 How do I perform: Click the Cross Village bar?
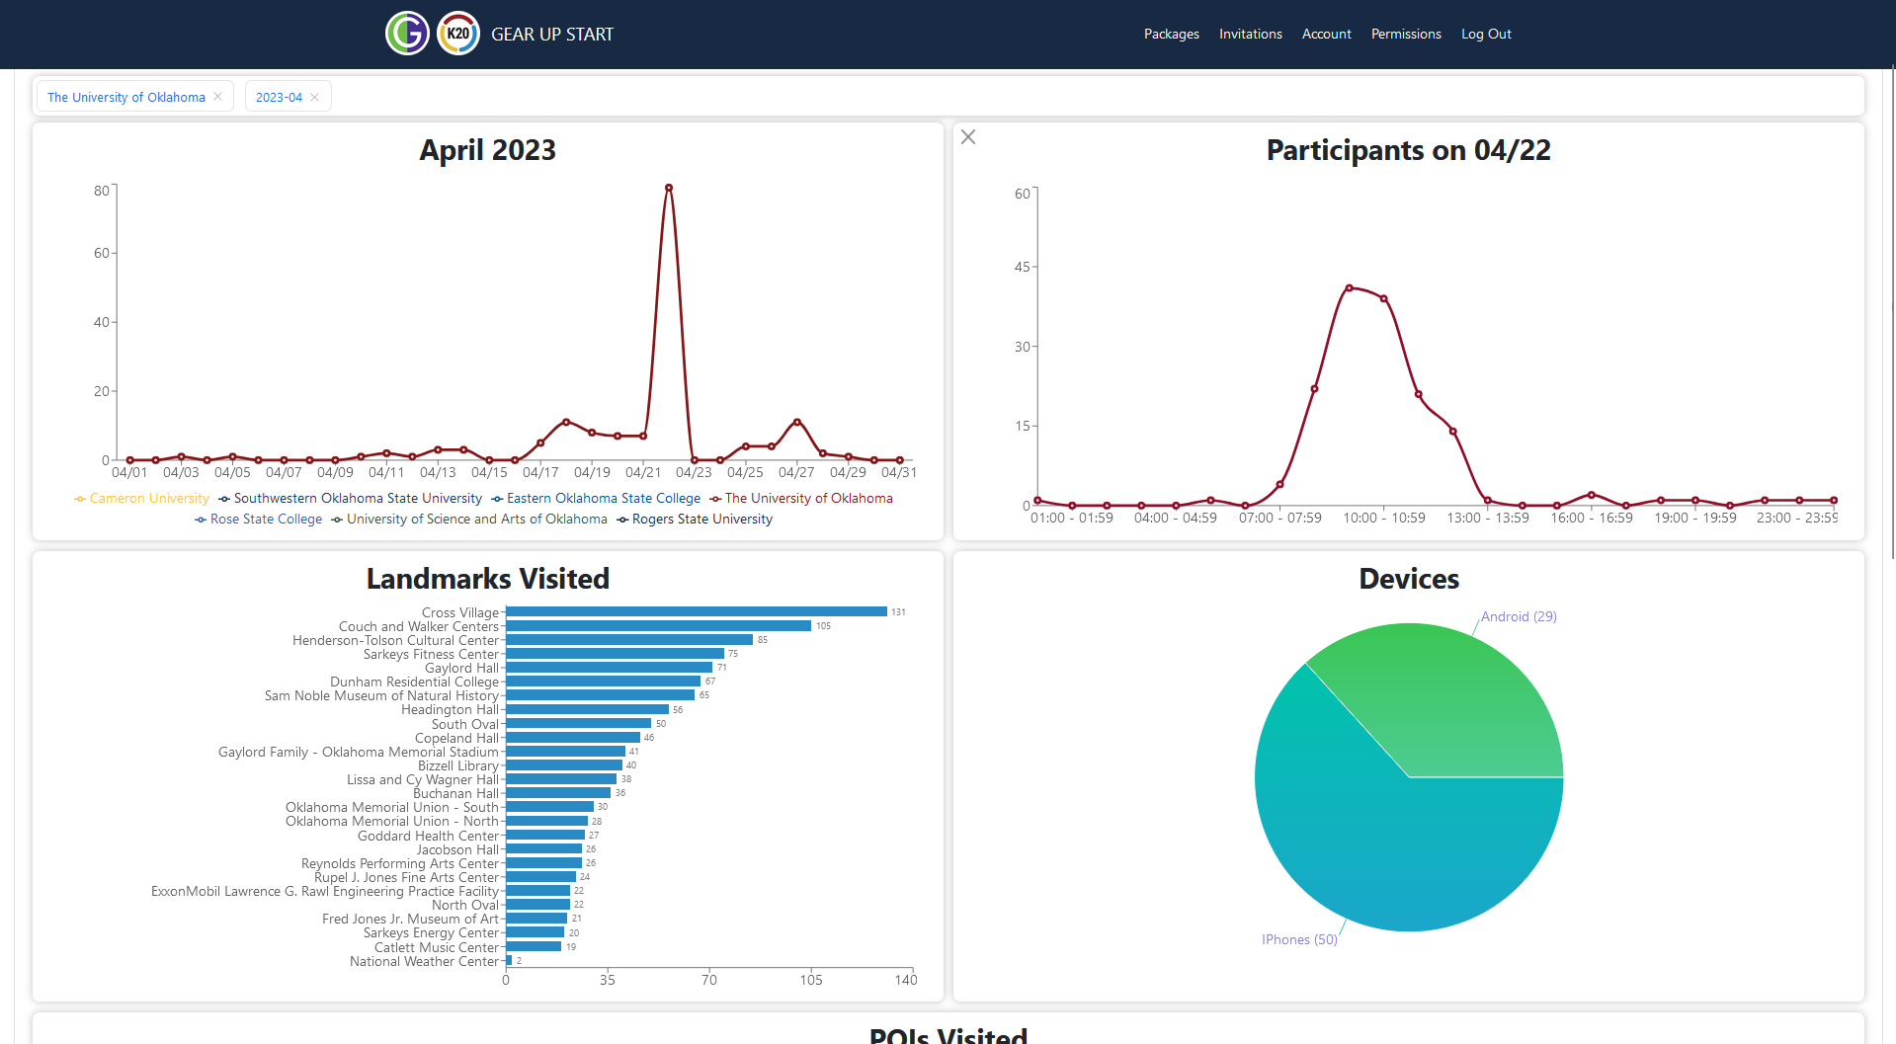(697, 612)
